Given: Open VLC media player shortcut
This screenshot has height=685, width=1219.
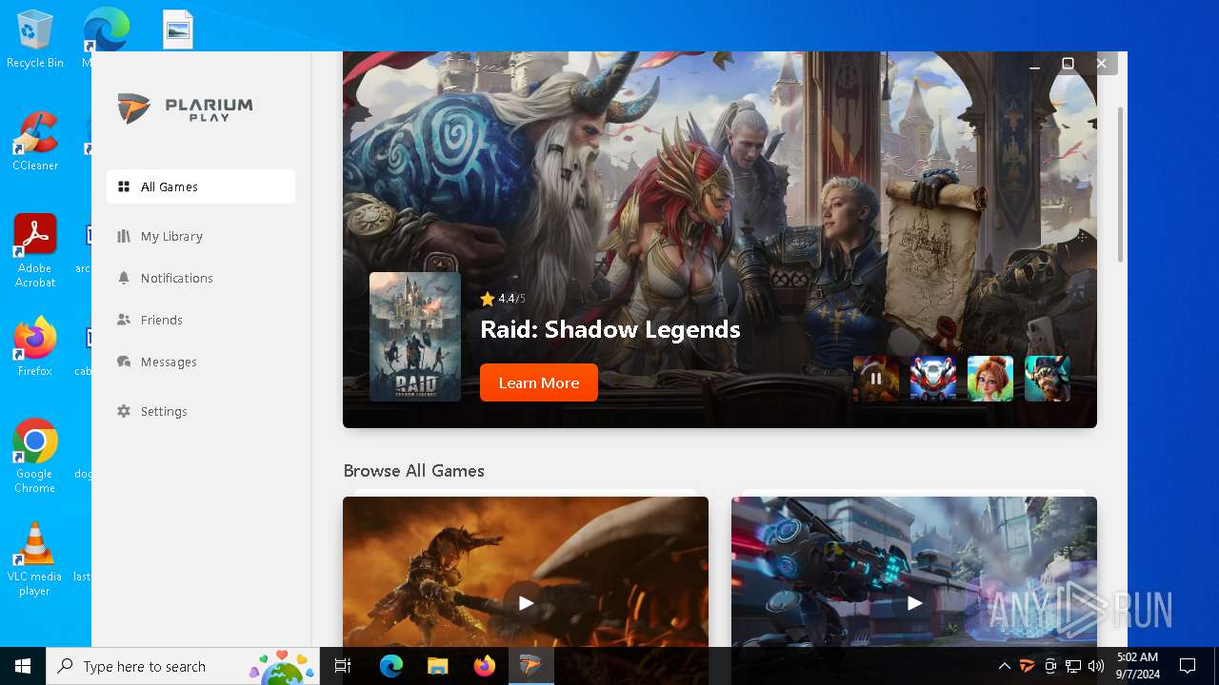Looking at the screenshot, I should pos(35,559).
